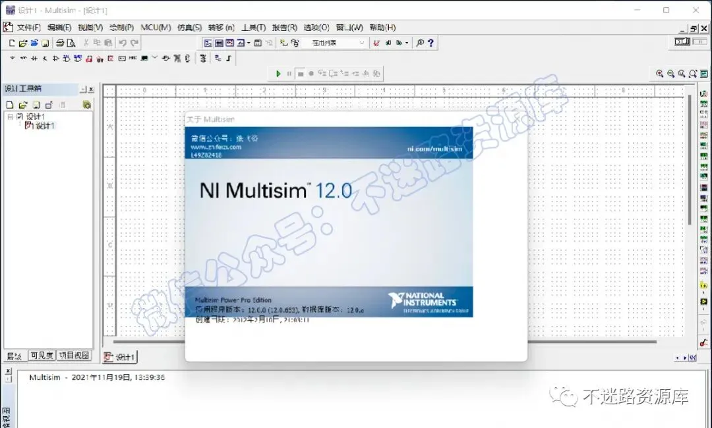Collapse the 设计1 root tree node
Viewport: 712px width, 428px height.
[x=10, y=117]
